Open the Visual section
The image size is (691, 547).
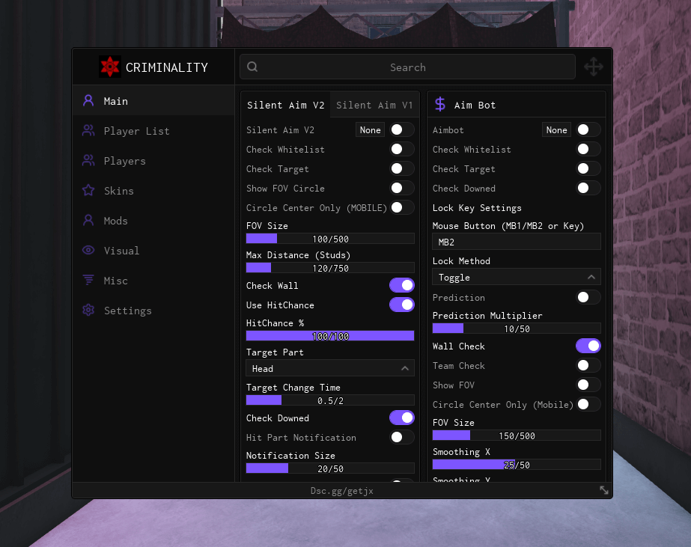pos(153,251)
